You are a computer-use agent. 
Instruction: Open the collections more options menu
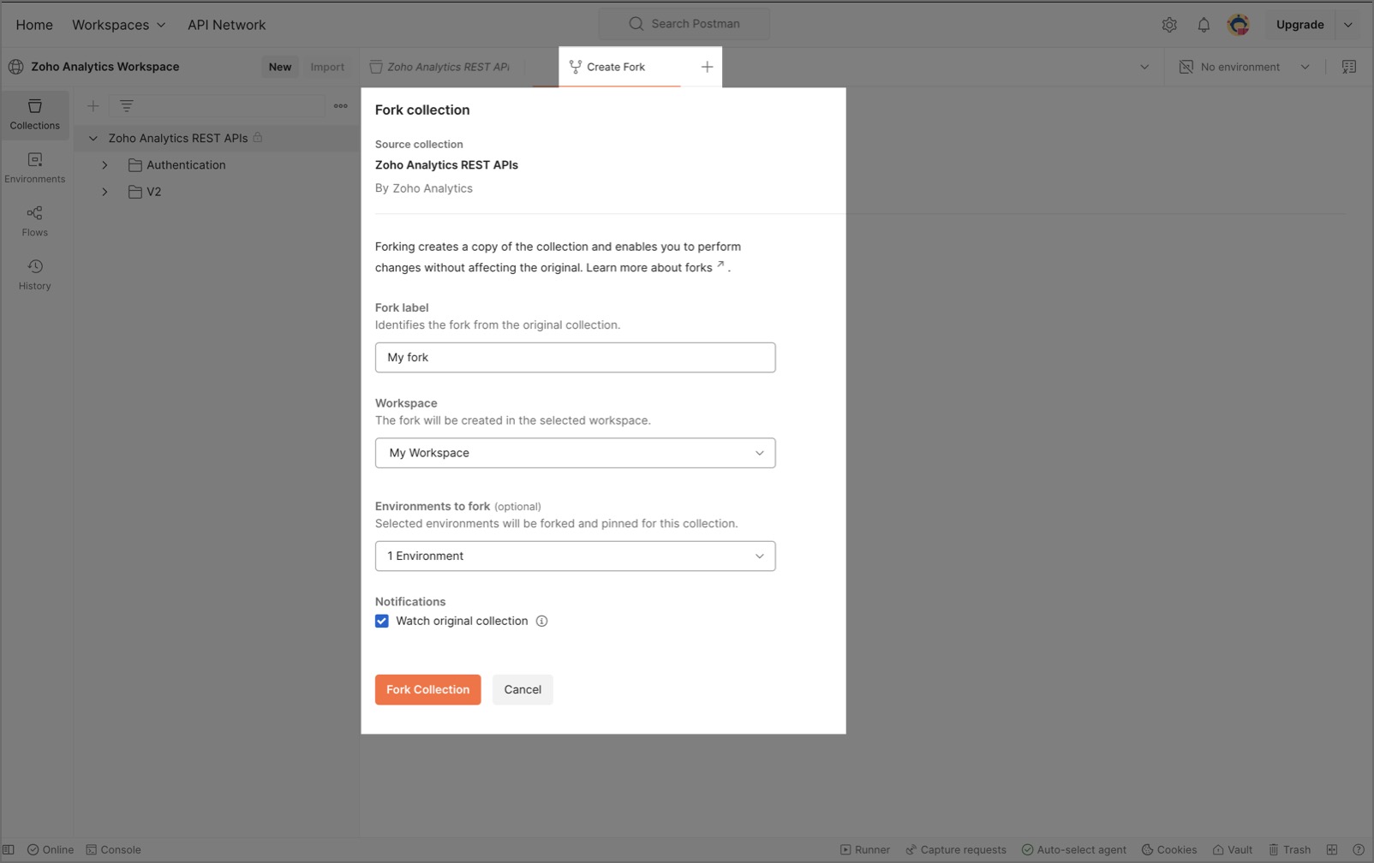click(x=341, y=106)
